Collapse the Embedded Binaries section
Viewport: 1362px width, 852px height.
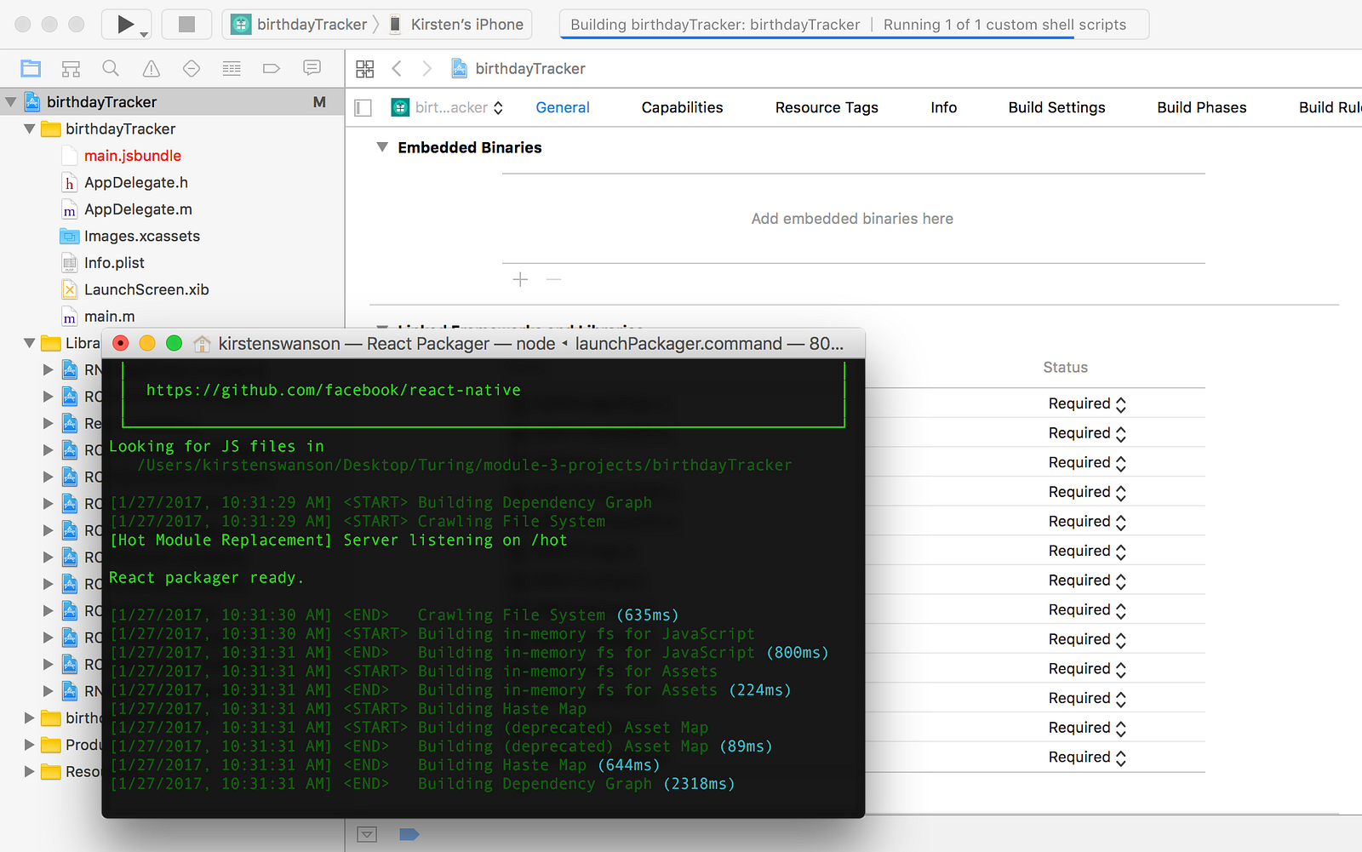click(382, 147)
